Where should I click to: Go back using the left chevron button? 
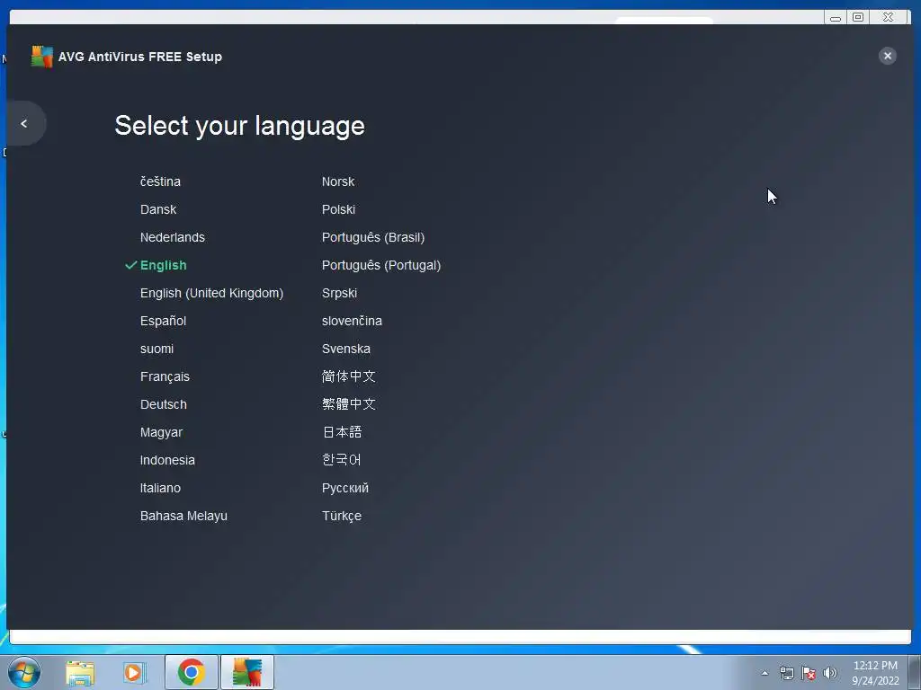[24, 123]
